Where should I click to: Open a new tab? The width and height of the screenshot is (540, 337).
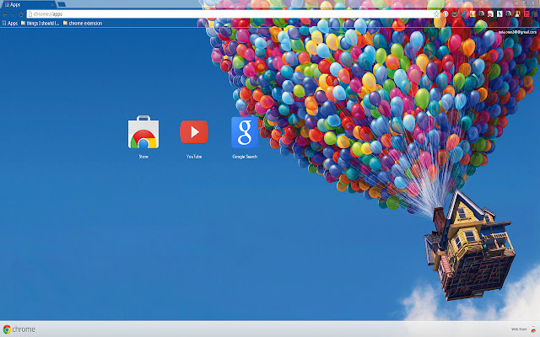pos(62,4)
